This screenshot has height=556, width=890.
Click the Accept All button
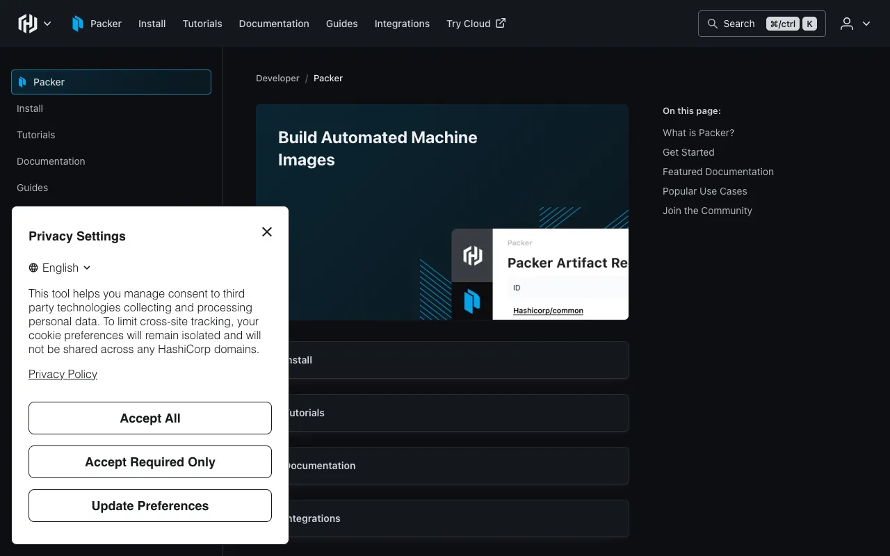click(x=149, y=418)
